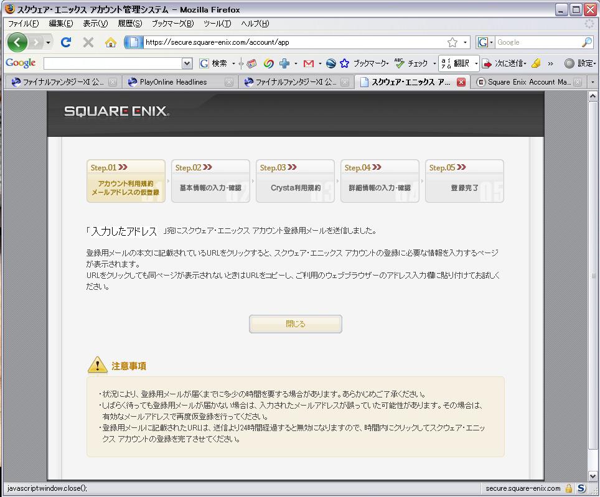Open the dropdown arrow next to チェック

[x=434, y=63]
